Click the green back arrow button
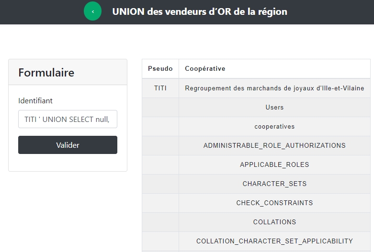The height and width of the screenshot is (252, 374). click(92, 11)
